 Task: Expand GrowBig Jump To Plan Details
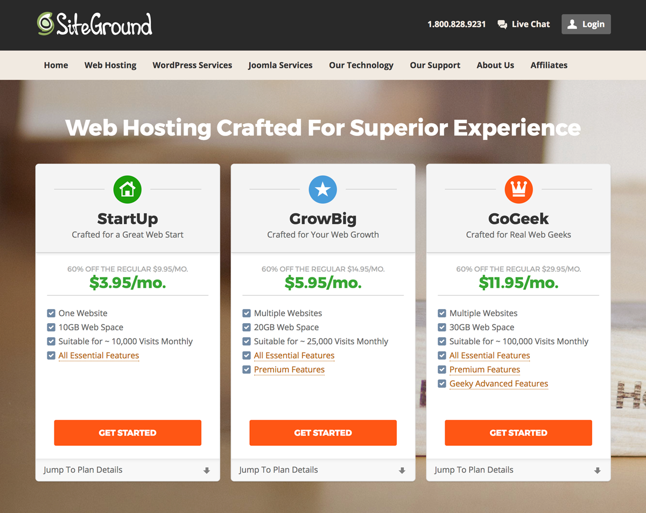323,470
